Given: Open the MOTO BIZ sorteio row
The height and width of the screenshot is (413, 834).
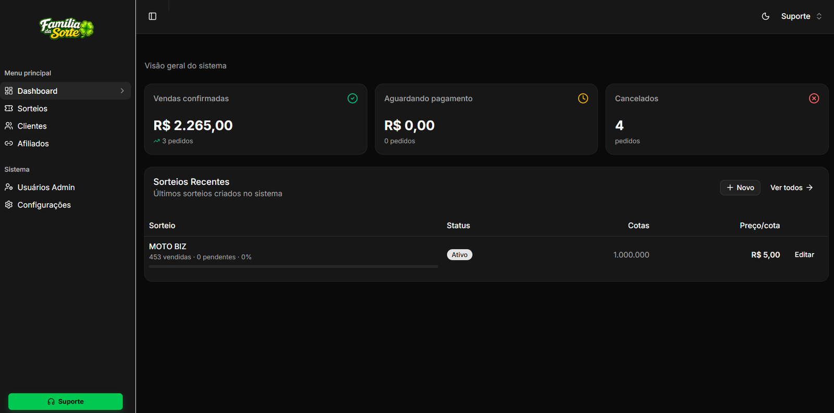Looking at the screenshot, I should (x=486, y=255).
